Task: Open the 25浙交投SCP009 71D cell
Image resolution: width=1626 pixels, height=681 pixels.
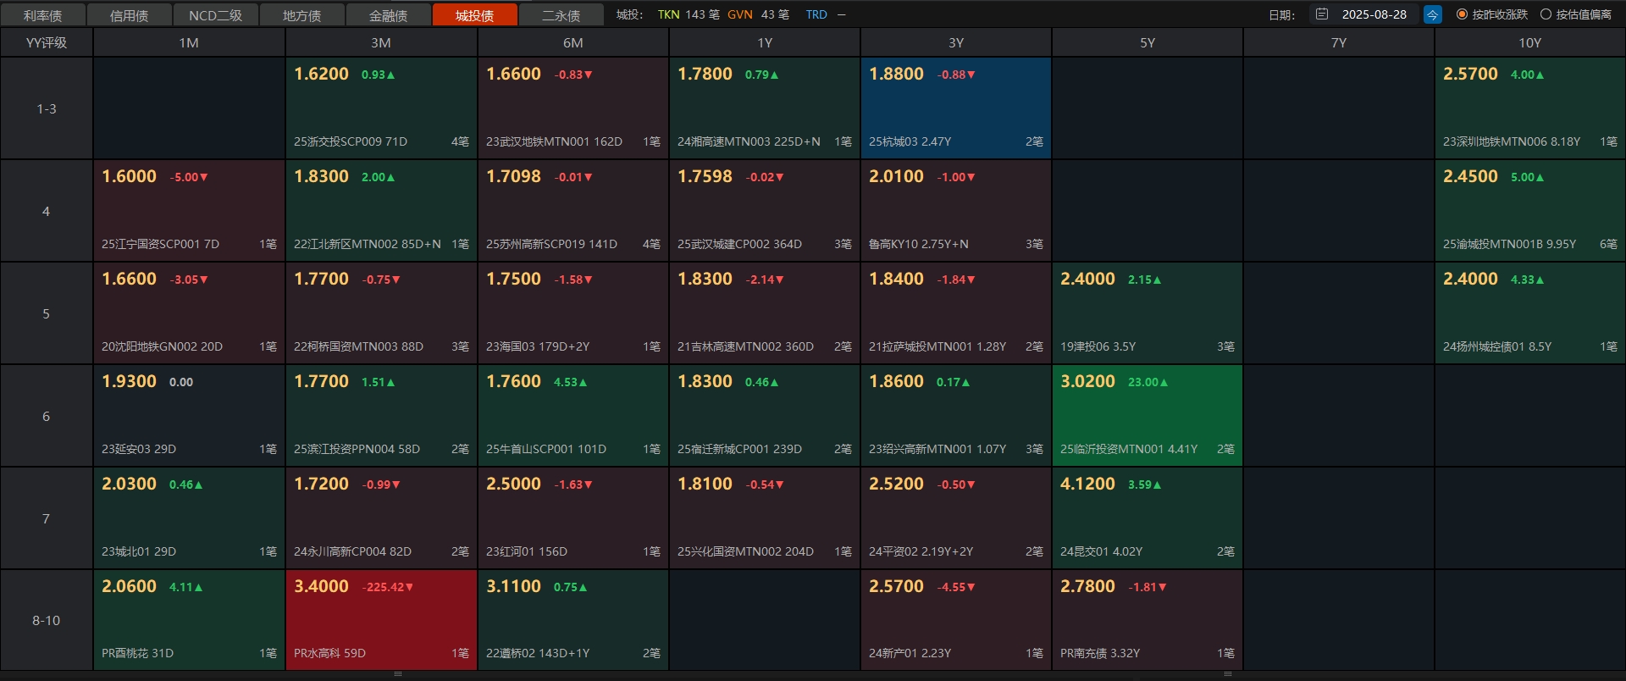Action: click(381, 108)
